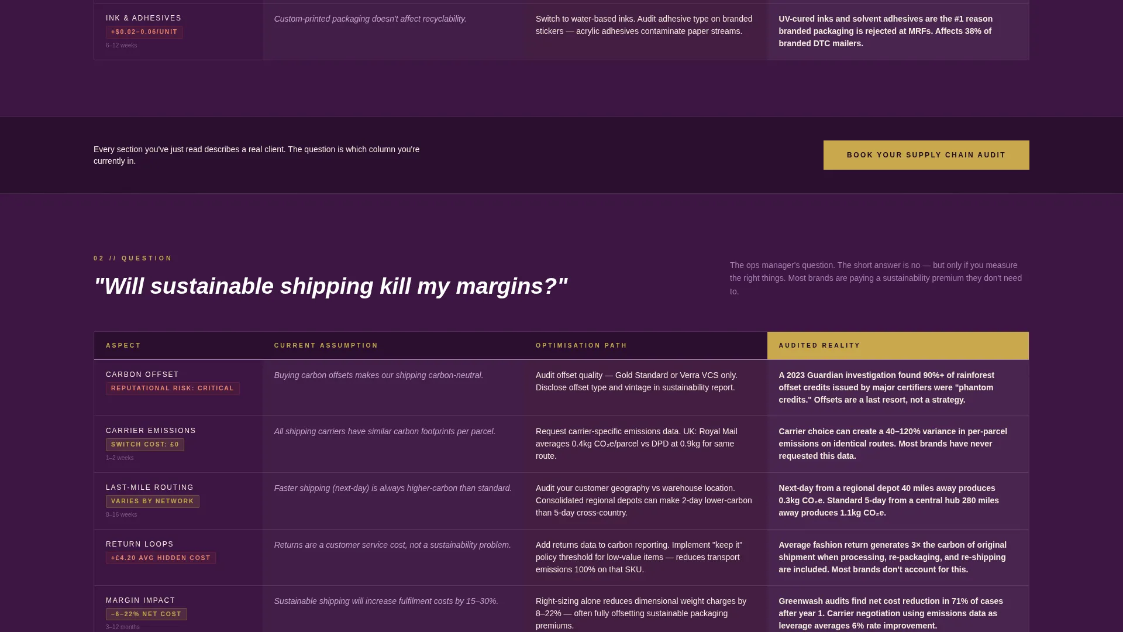
Task: Click the returns customer service cost assumption
Action: (x=392, y=545)
